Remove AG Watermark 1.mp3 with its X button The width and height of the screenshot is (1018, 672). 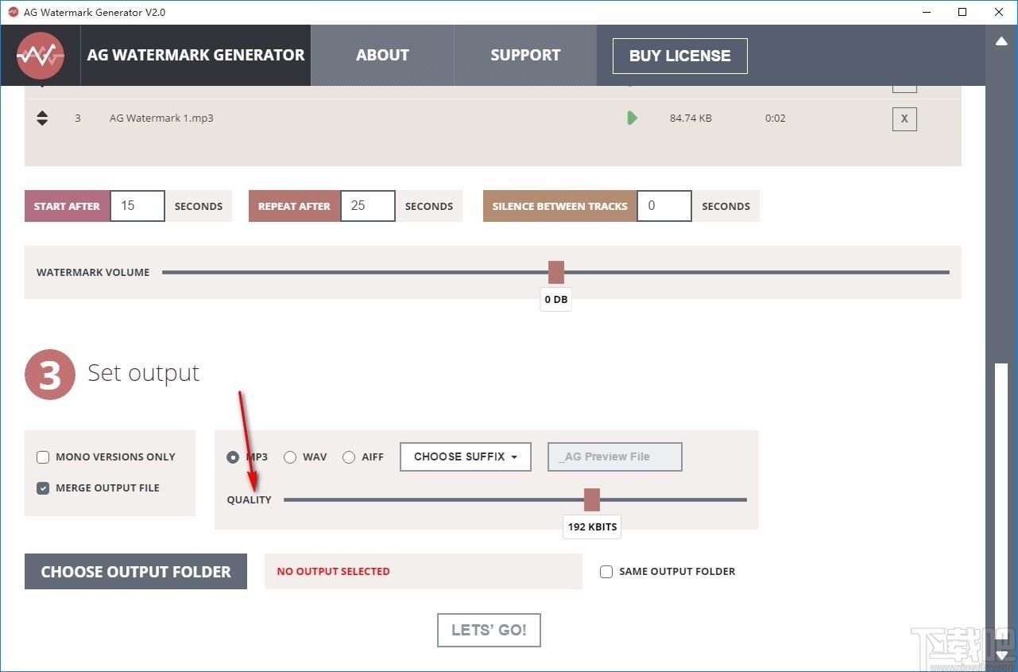pos(904,119)
